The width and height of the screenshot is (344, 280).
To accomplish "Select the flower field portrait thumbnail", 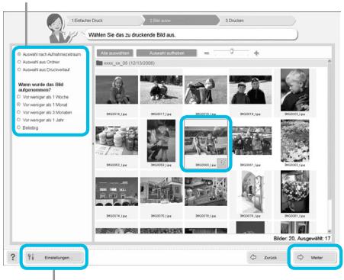I will click(295, 141).
